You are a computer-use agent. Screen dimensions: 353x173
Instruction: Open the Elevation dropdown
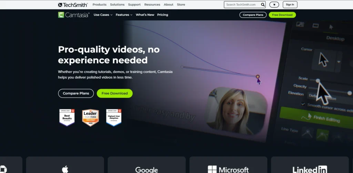330,98
